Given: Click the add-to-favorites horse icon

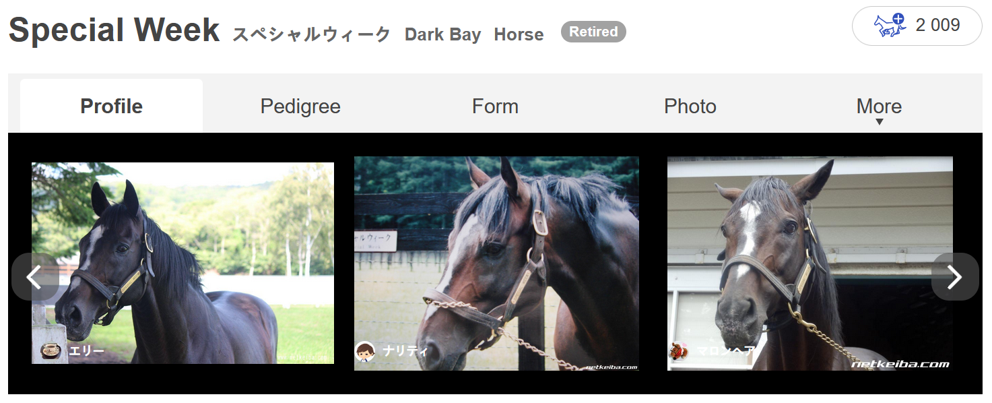Looking at the screenshot, I should coord(890,26).
